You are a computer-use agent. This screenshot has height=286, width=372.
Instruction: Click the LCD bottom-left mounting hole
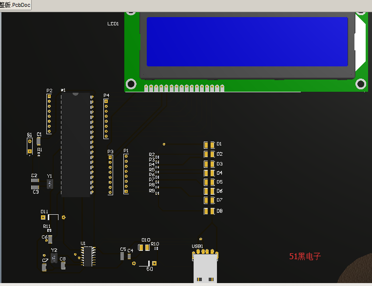pyautogui.click(x=131, y=84)
